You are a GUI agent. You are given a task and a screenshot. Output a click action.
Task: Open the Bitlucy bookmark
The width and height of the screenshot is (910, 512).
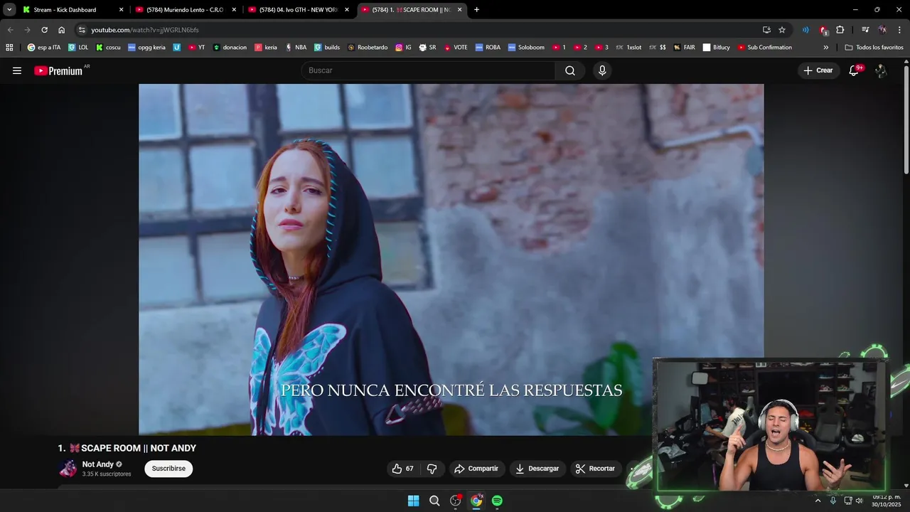tap(716, 48)
